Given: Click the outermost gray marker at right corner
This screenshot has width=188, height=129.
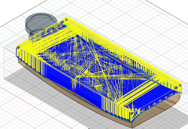Looking at the screenshot, I should coord(180,85).
